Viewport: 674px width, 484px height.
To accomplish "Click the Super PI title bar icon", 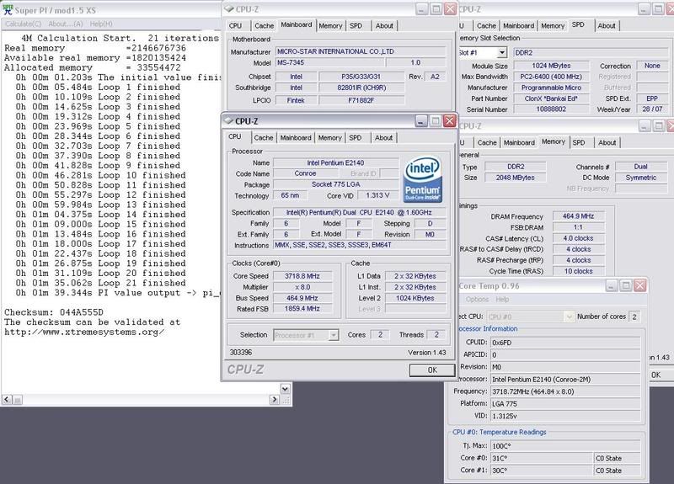I will pos(8,8).
